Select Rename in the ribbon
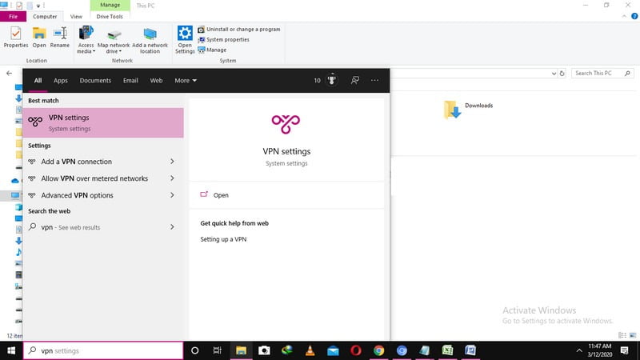640x360 pixels. pyautogui.click(x=60, y=37)
